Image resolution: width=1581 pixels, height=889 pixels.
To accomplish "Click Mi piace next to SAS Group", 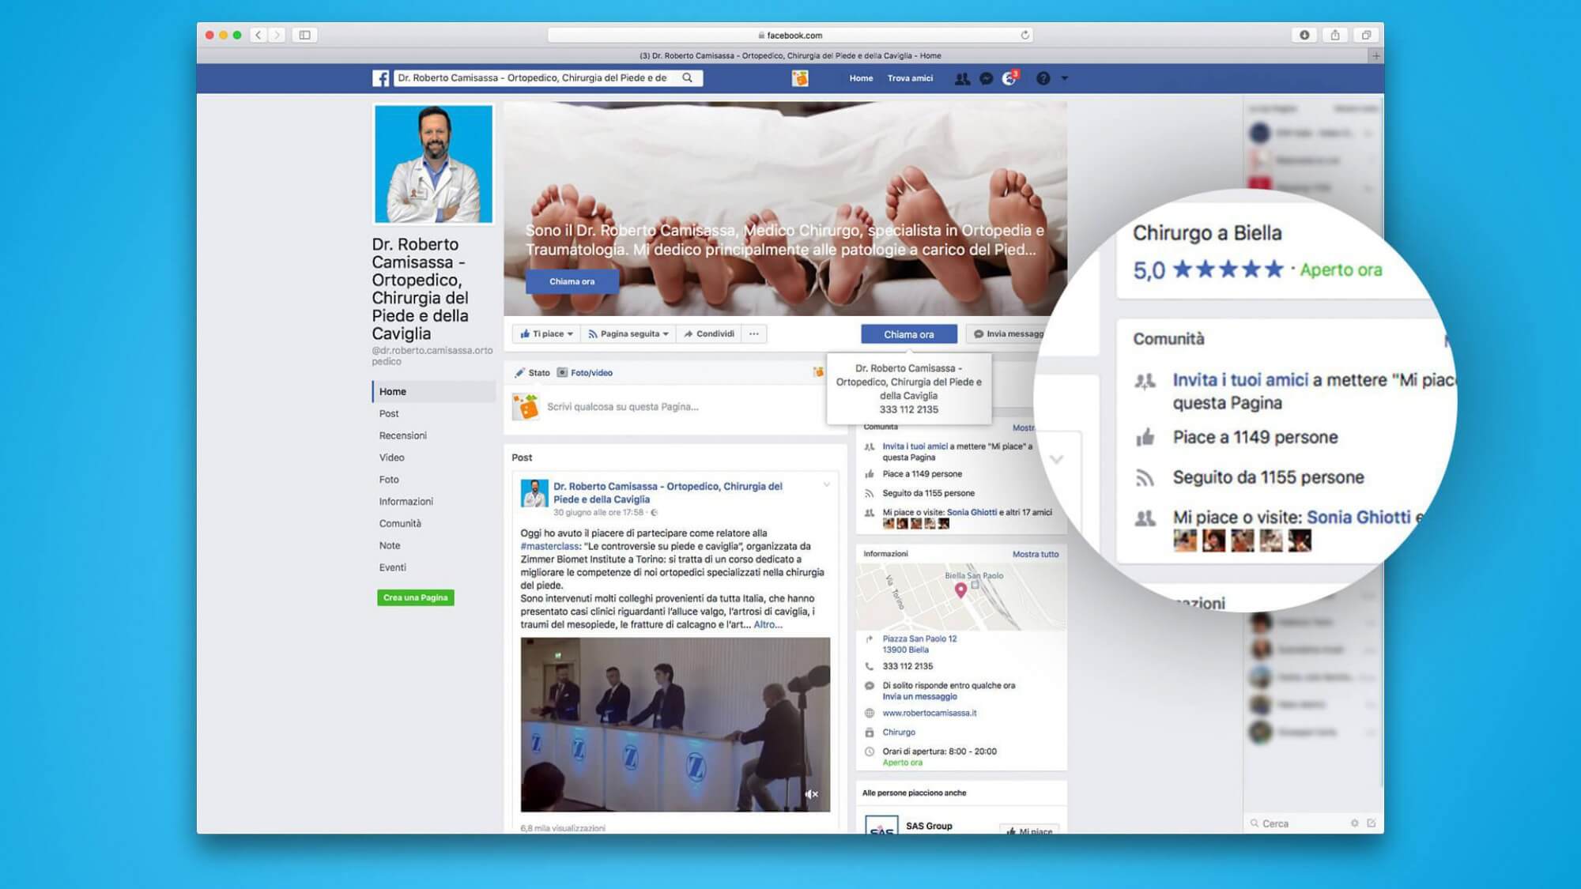I will [x=1029, y=830].
